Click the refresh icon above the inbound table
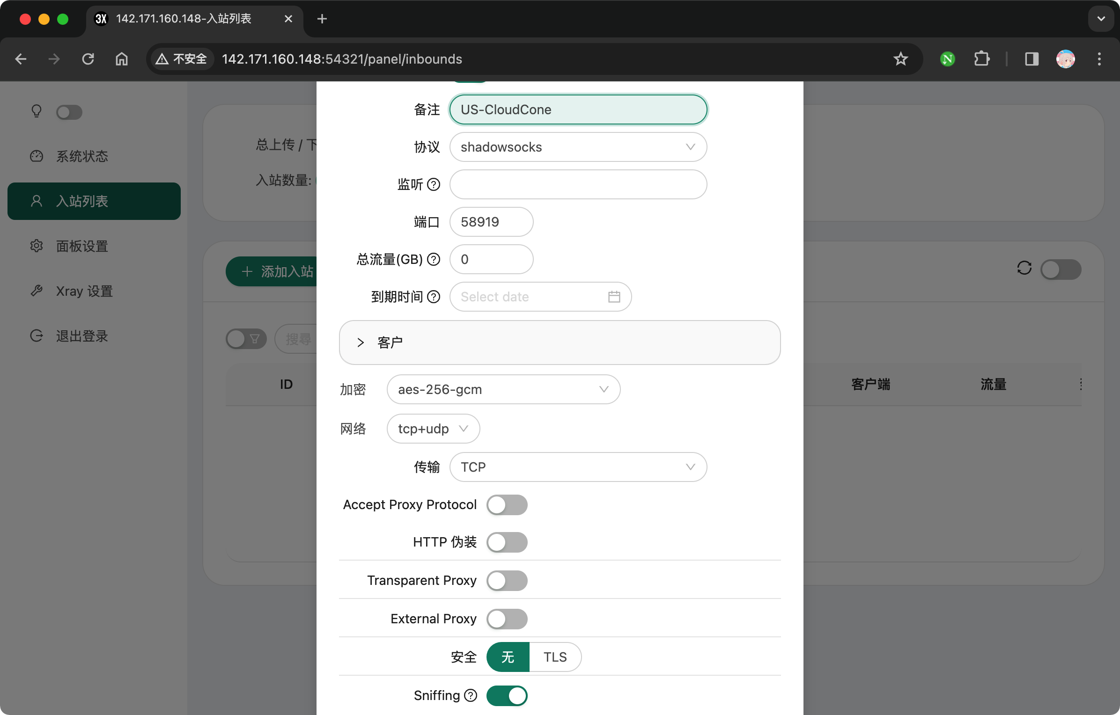This screenshot has width=1120, height=715. coord(1024,269)
